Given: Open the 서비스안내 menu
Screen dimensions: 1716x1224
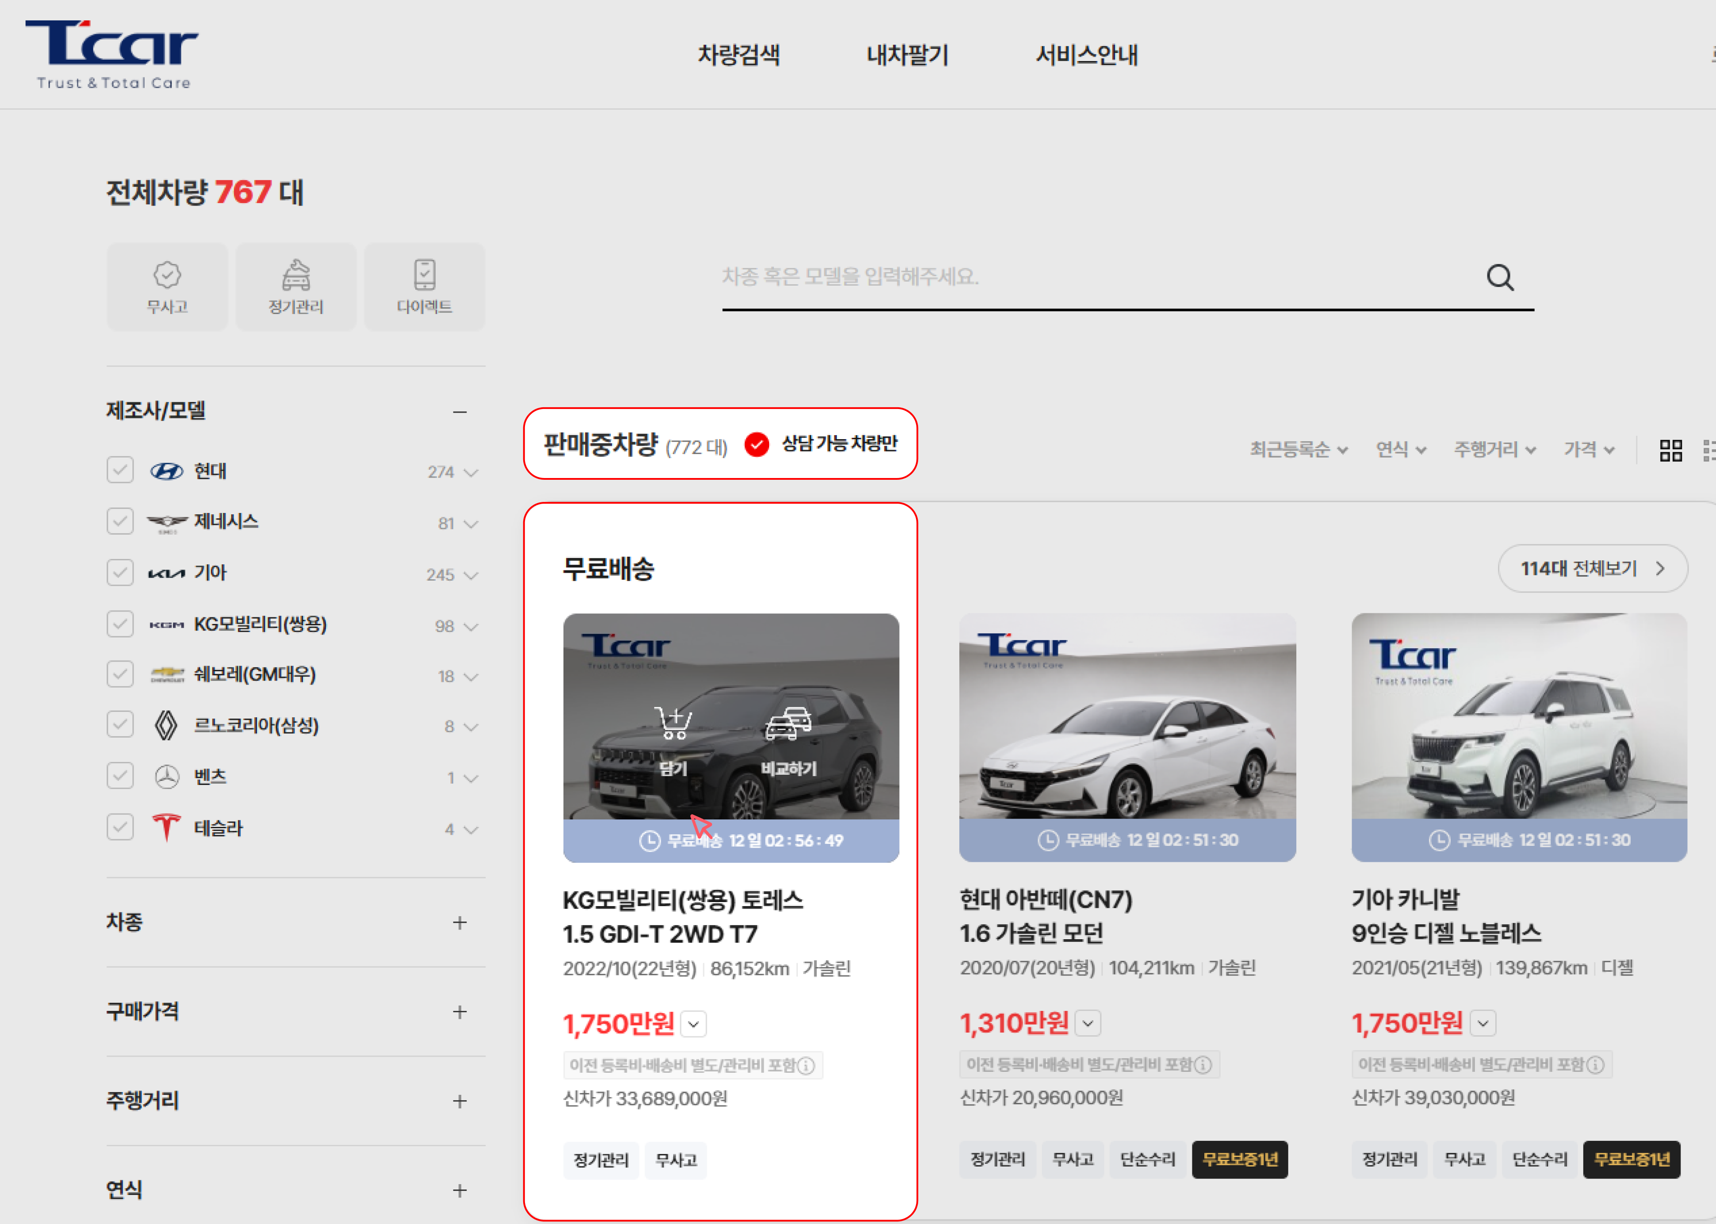Looking at the screenshot, I should tap(1087, 55).
